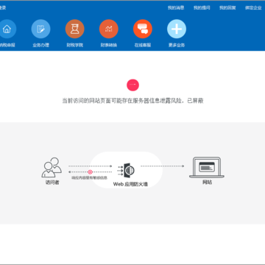Screen dimensions: 265x265
Task: Click the 纳税申报 label
Action: click(x=7, y=45)
